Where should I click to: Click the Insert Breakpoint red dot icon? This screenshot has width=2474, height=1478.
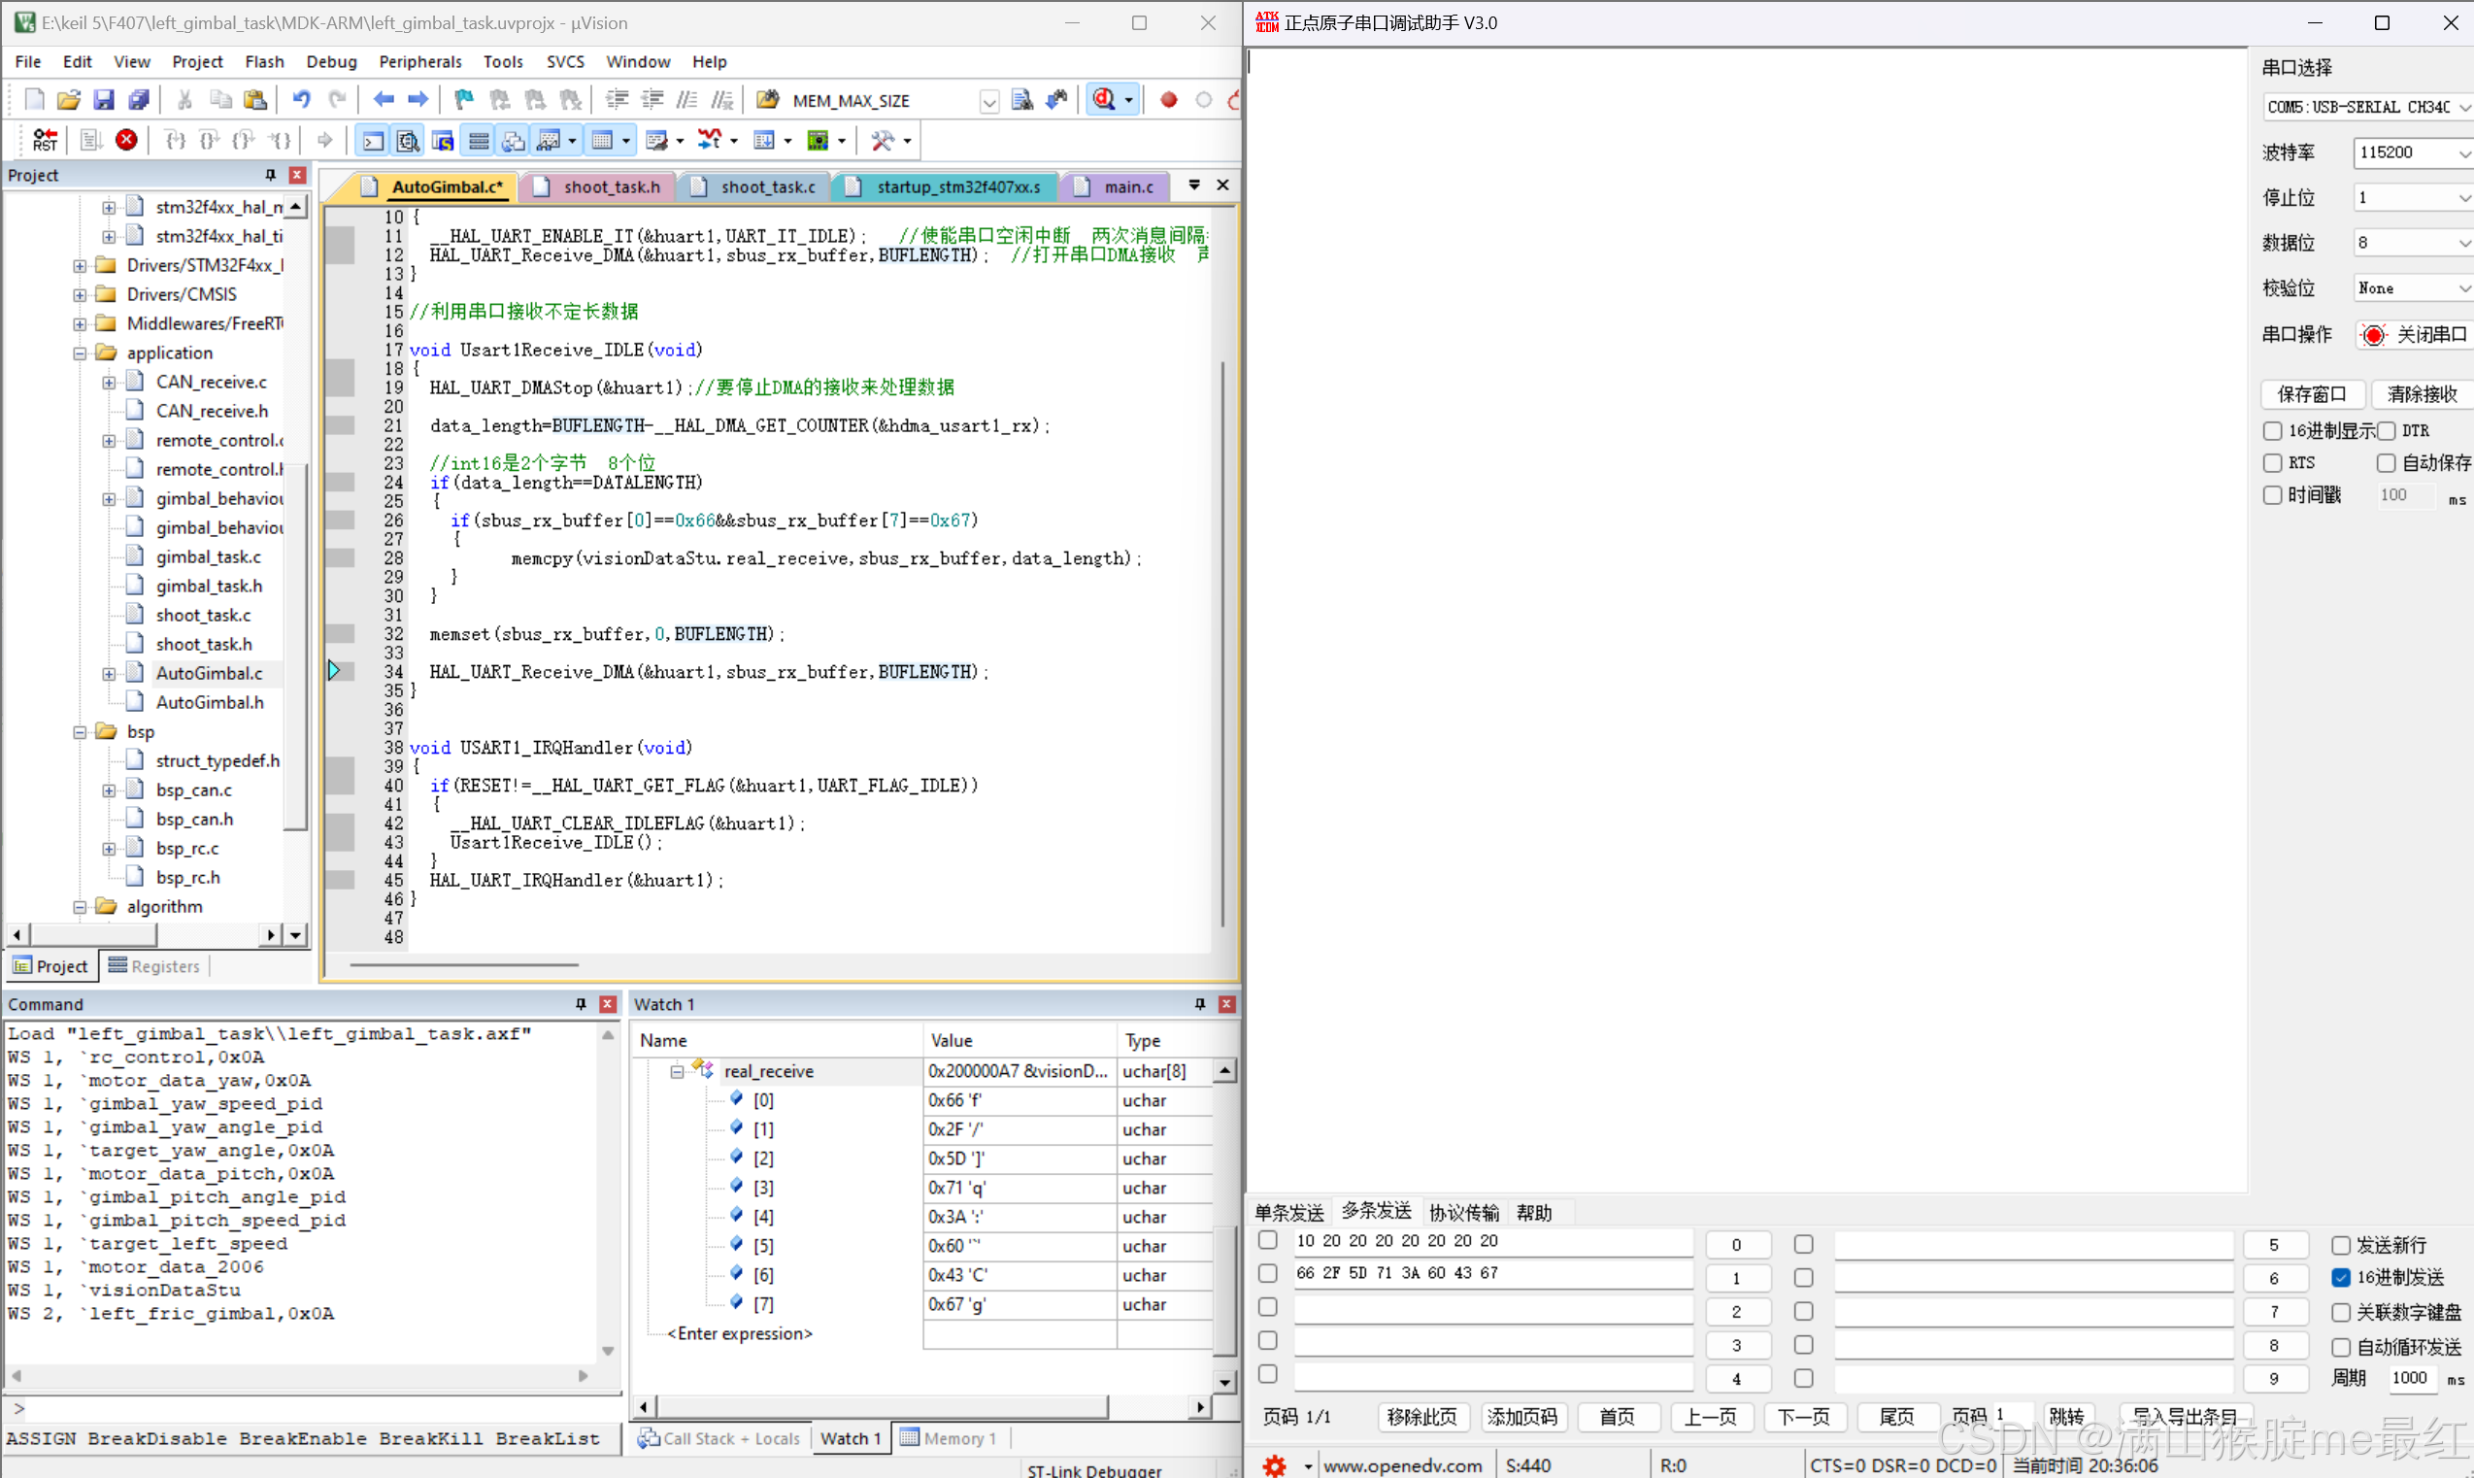click(x=1169, y=100)
